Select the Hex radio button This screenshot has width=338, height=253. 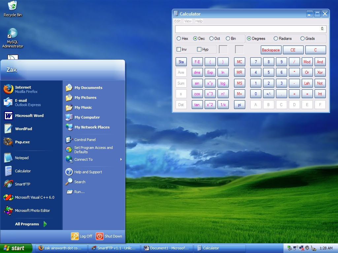(x=179, y=39)
